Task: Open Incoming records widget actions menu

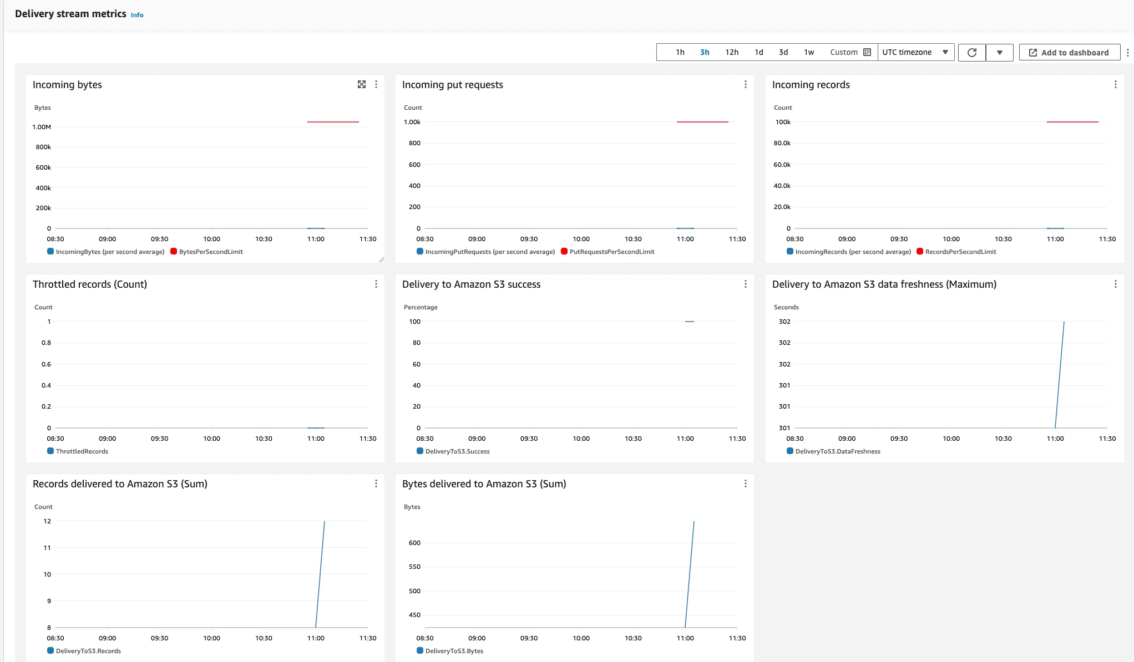Action: tap(1116, 84)
